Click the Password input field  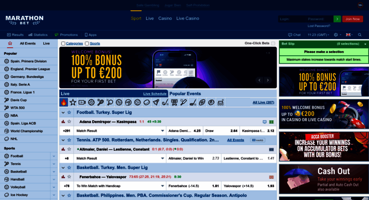pos(320,19)
